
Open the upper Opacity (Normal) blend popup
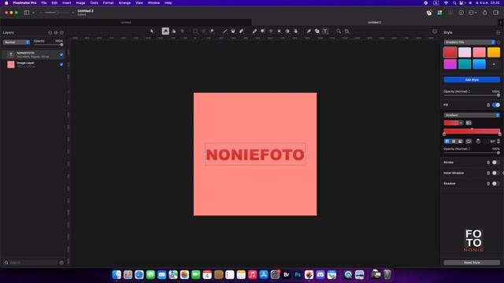point(457,91)
